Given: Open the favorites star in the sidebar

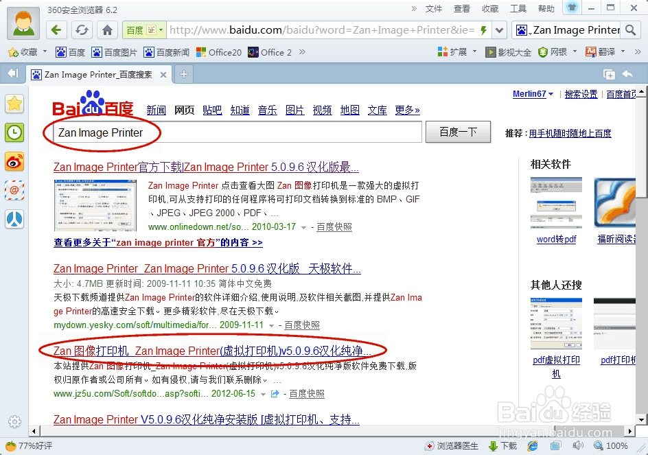Looking at the screenshot, I should (x=14, y=104).
